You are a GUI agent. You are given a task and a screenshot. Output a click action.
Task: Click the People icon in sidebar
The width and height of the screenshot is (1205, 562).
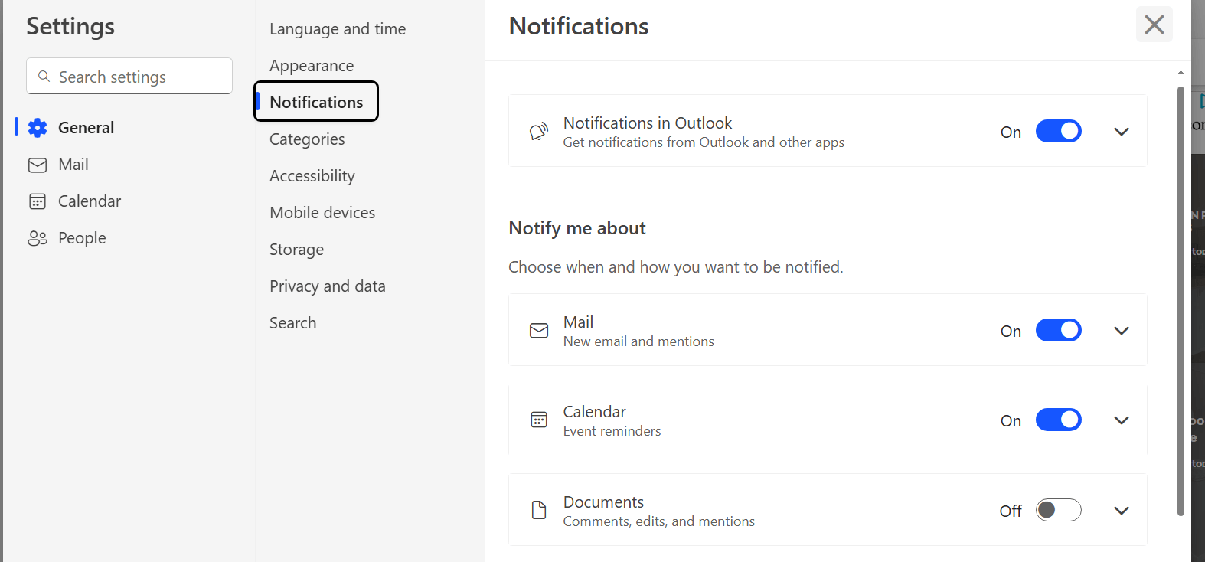click(38, 238)
